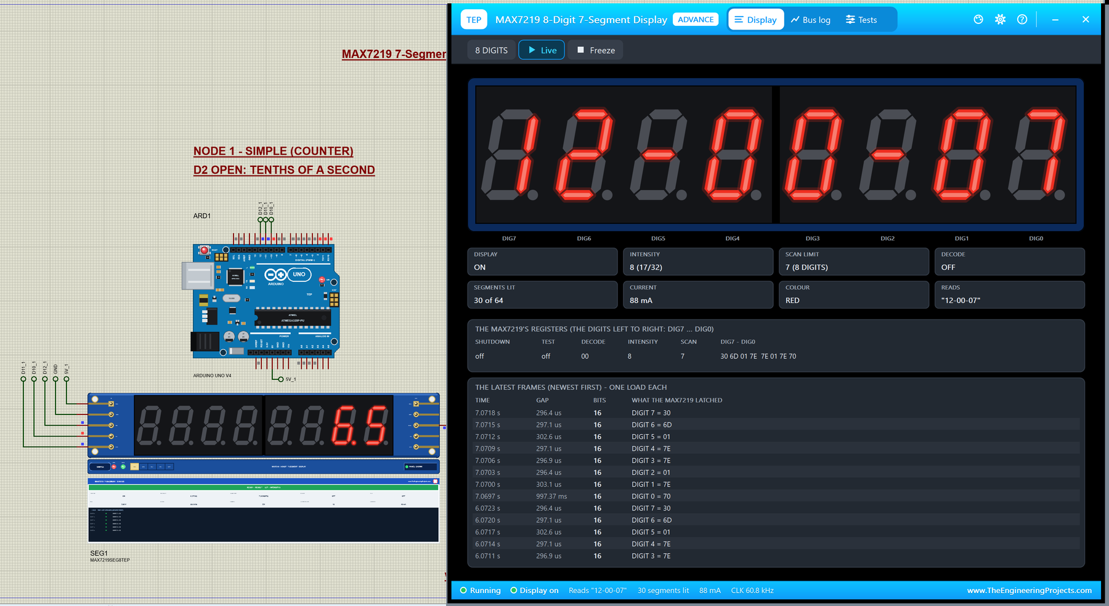
Task: Open the colour theme palette icon
Action: coord(978,20)
